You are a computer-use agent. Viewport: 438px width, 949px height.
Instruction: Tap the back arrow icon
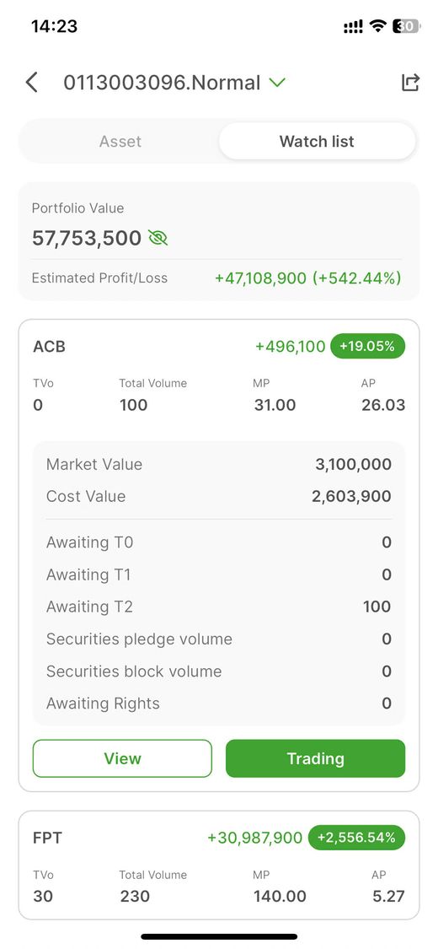(31, 83)
